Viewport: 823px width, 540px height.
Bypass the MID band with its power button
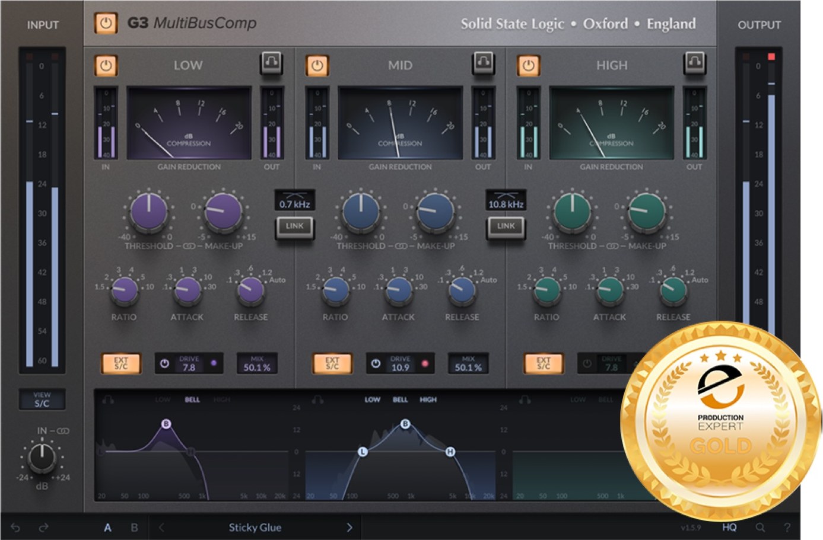pos(317,65)
